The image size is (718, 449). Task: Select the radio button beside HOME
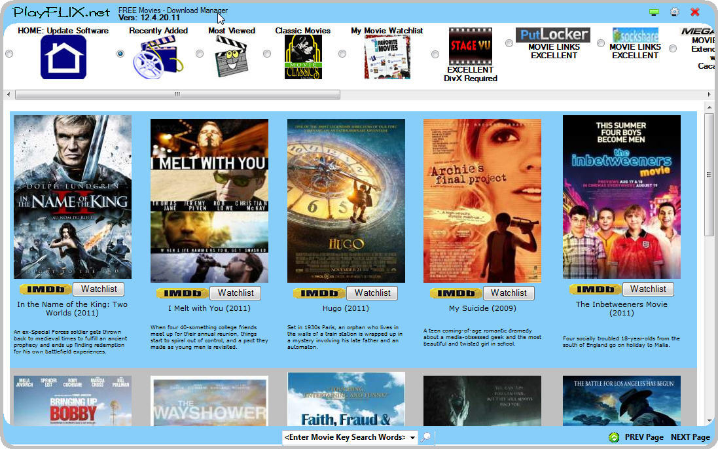coord(9,54)
